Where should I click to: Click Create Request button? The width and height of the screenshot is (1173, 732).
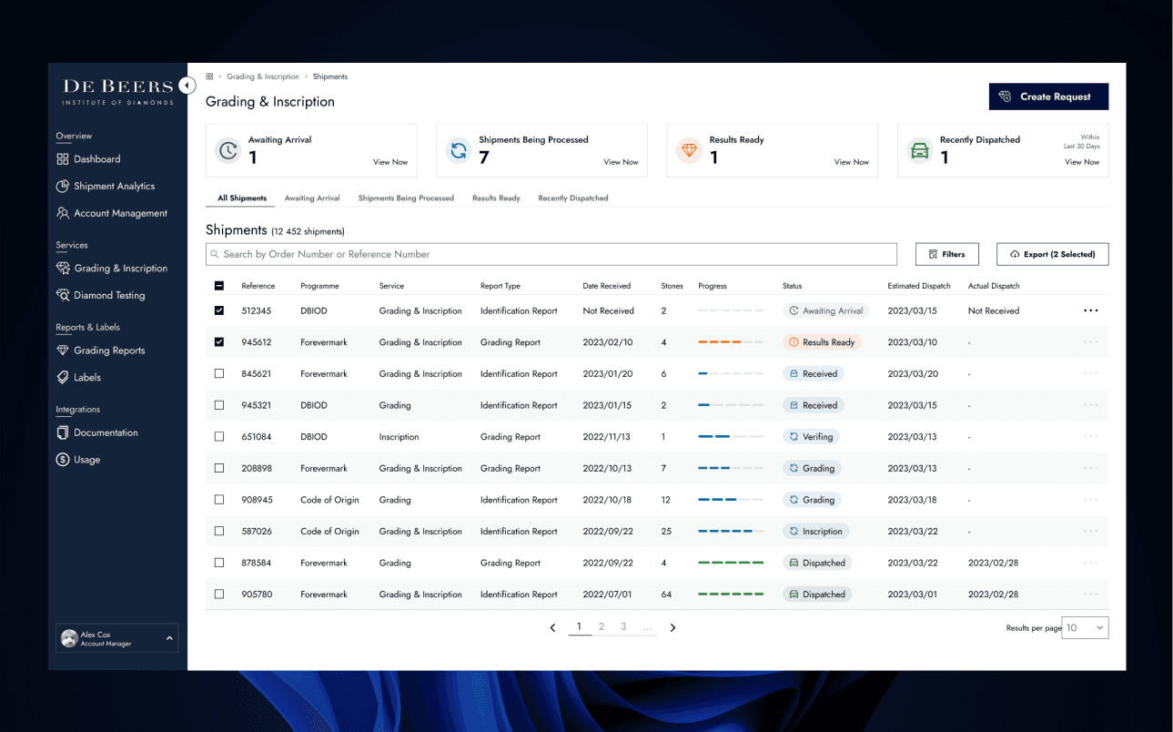pyautogui.click(x=1048, y=97)
